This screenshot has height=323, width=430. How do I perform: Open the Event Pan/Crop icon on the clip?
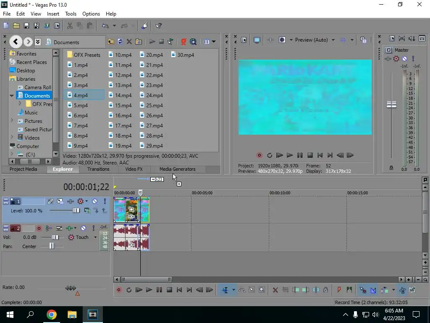click(131, 209)
